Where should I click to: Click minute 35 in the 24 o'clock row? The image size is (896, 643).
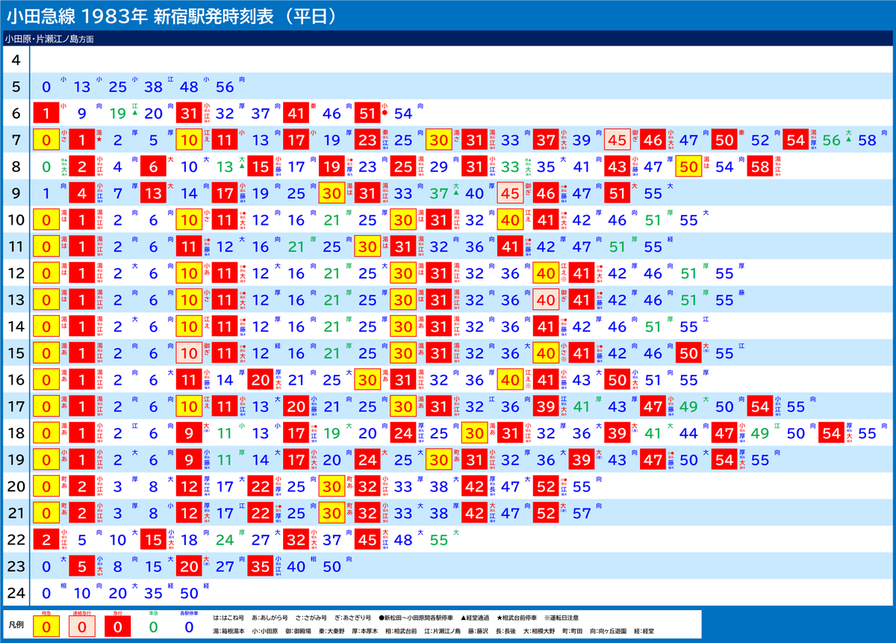pyautogui.click(x=153, y=593)
